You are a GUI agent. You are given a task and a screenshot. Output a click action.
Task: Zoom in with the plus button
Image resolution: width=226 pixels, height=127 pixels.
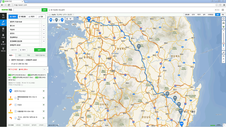[x=224, y=31]
